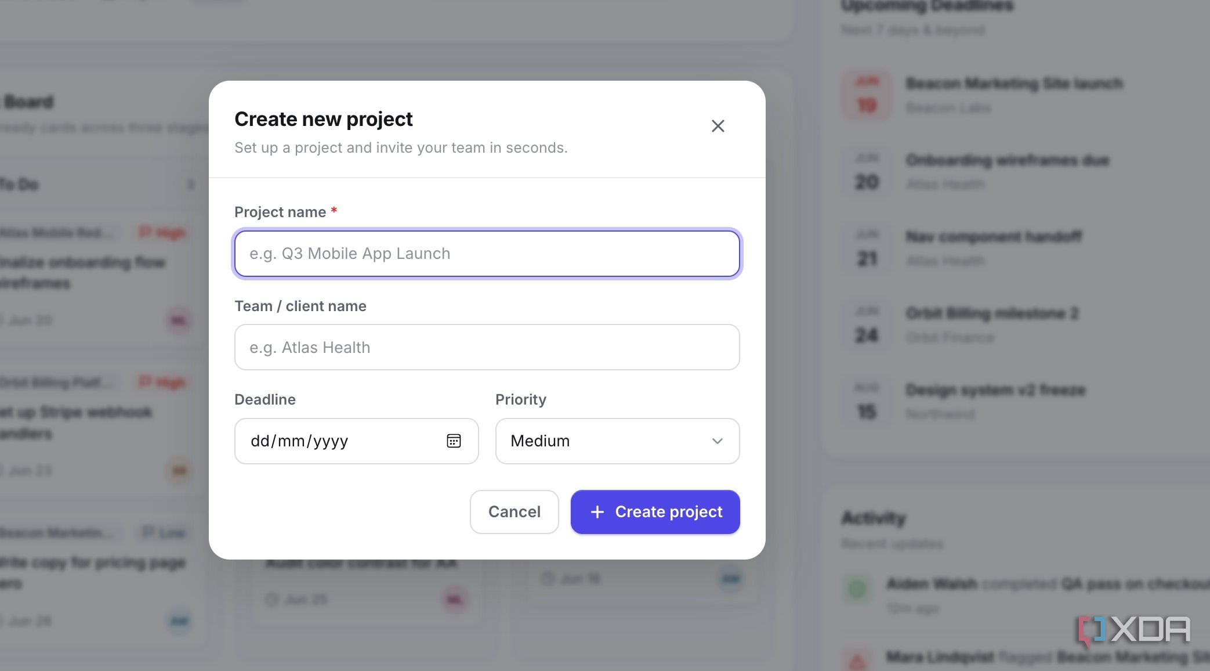Focus the Deadline dd/mm/yyyy date field
Viewport: 1210px width, 671px height.
tap(356, 441)
